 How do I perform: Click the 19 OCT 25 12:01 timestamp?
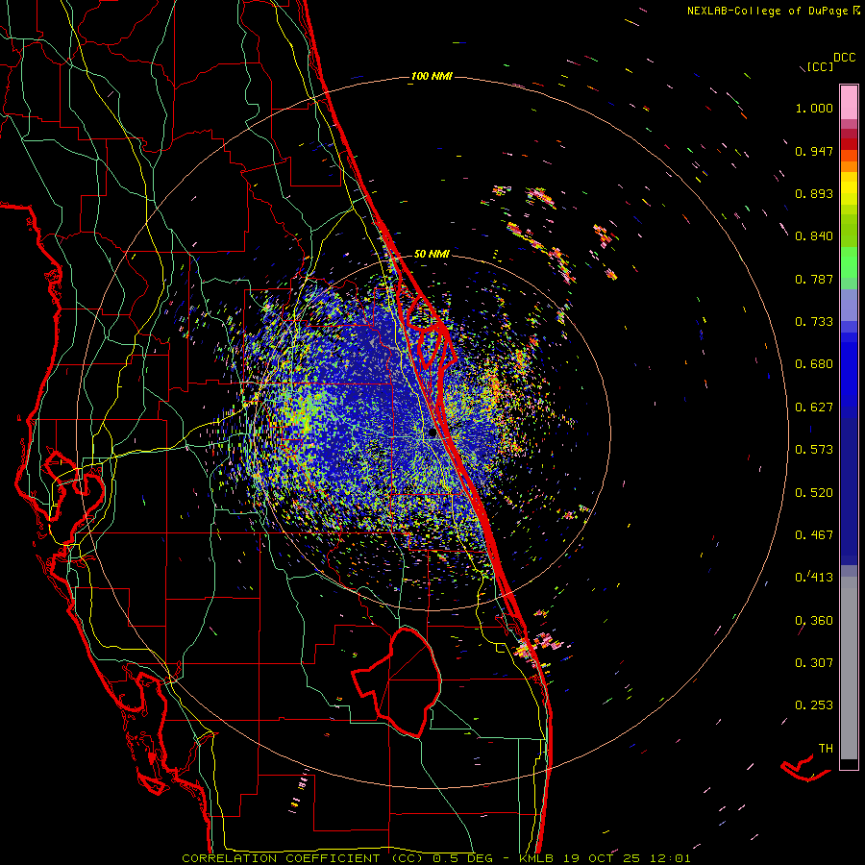click(x=627, y=858)
